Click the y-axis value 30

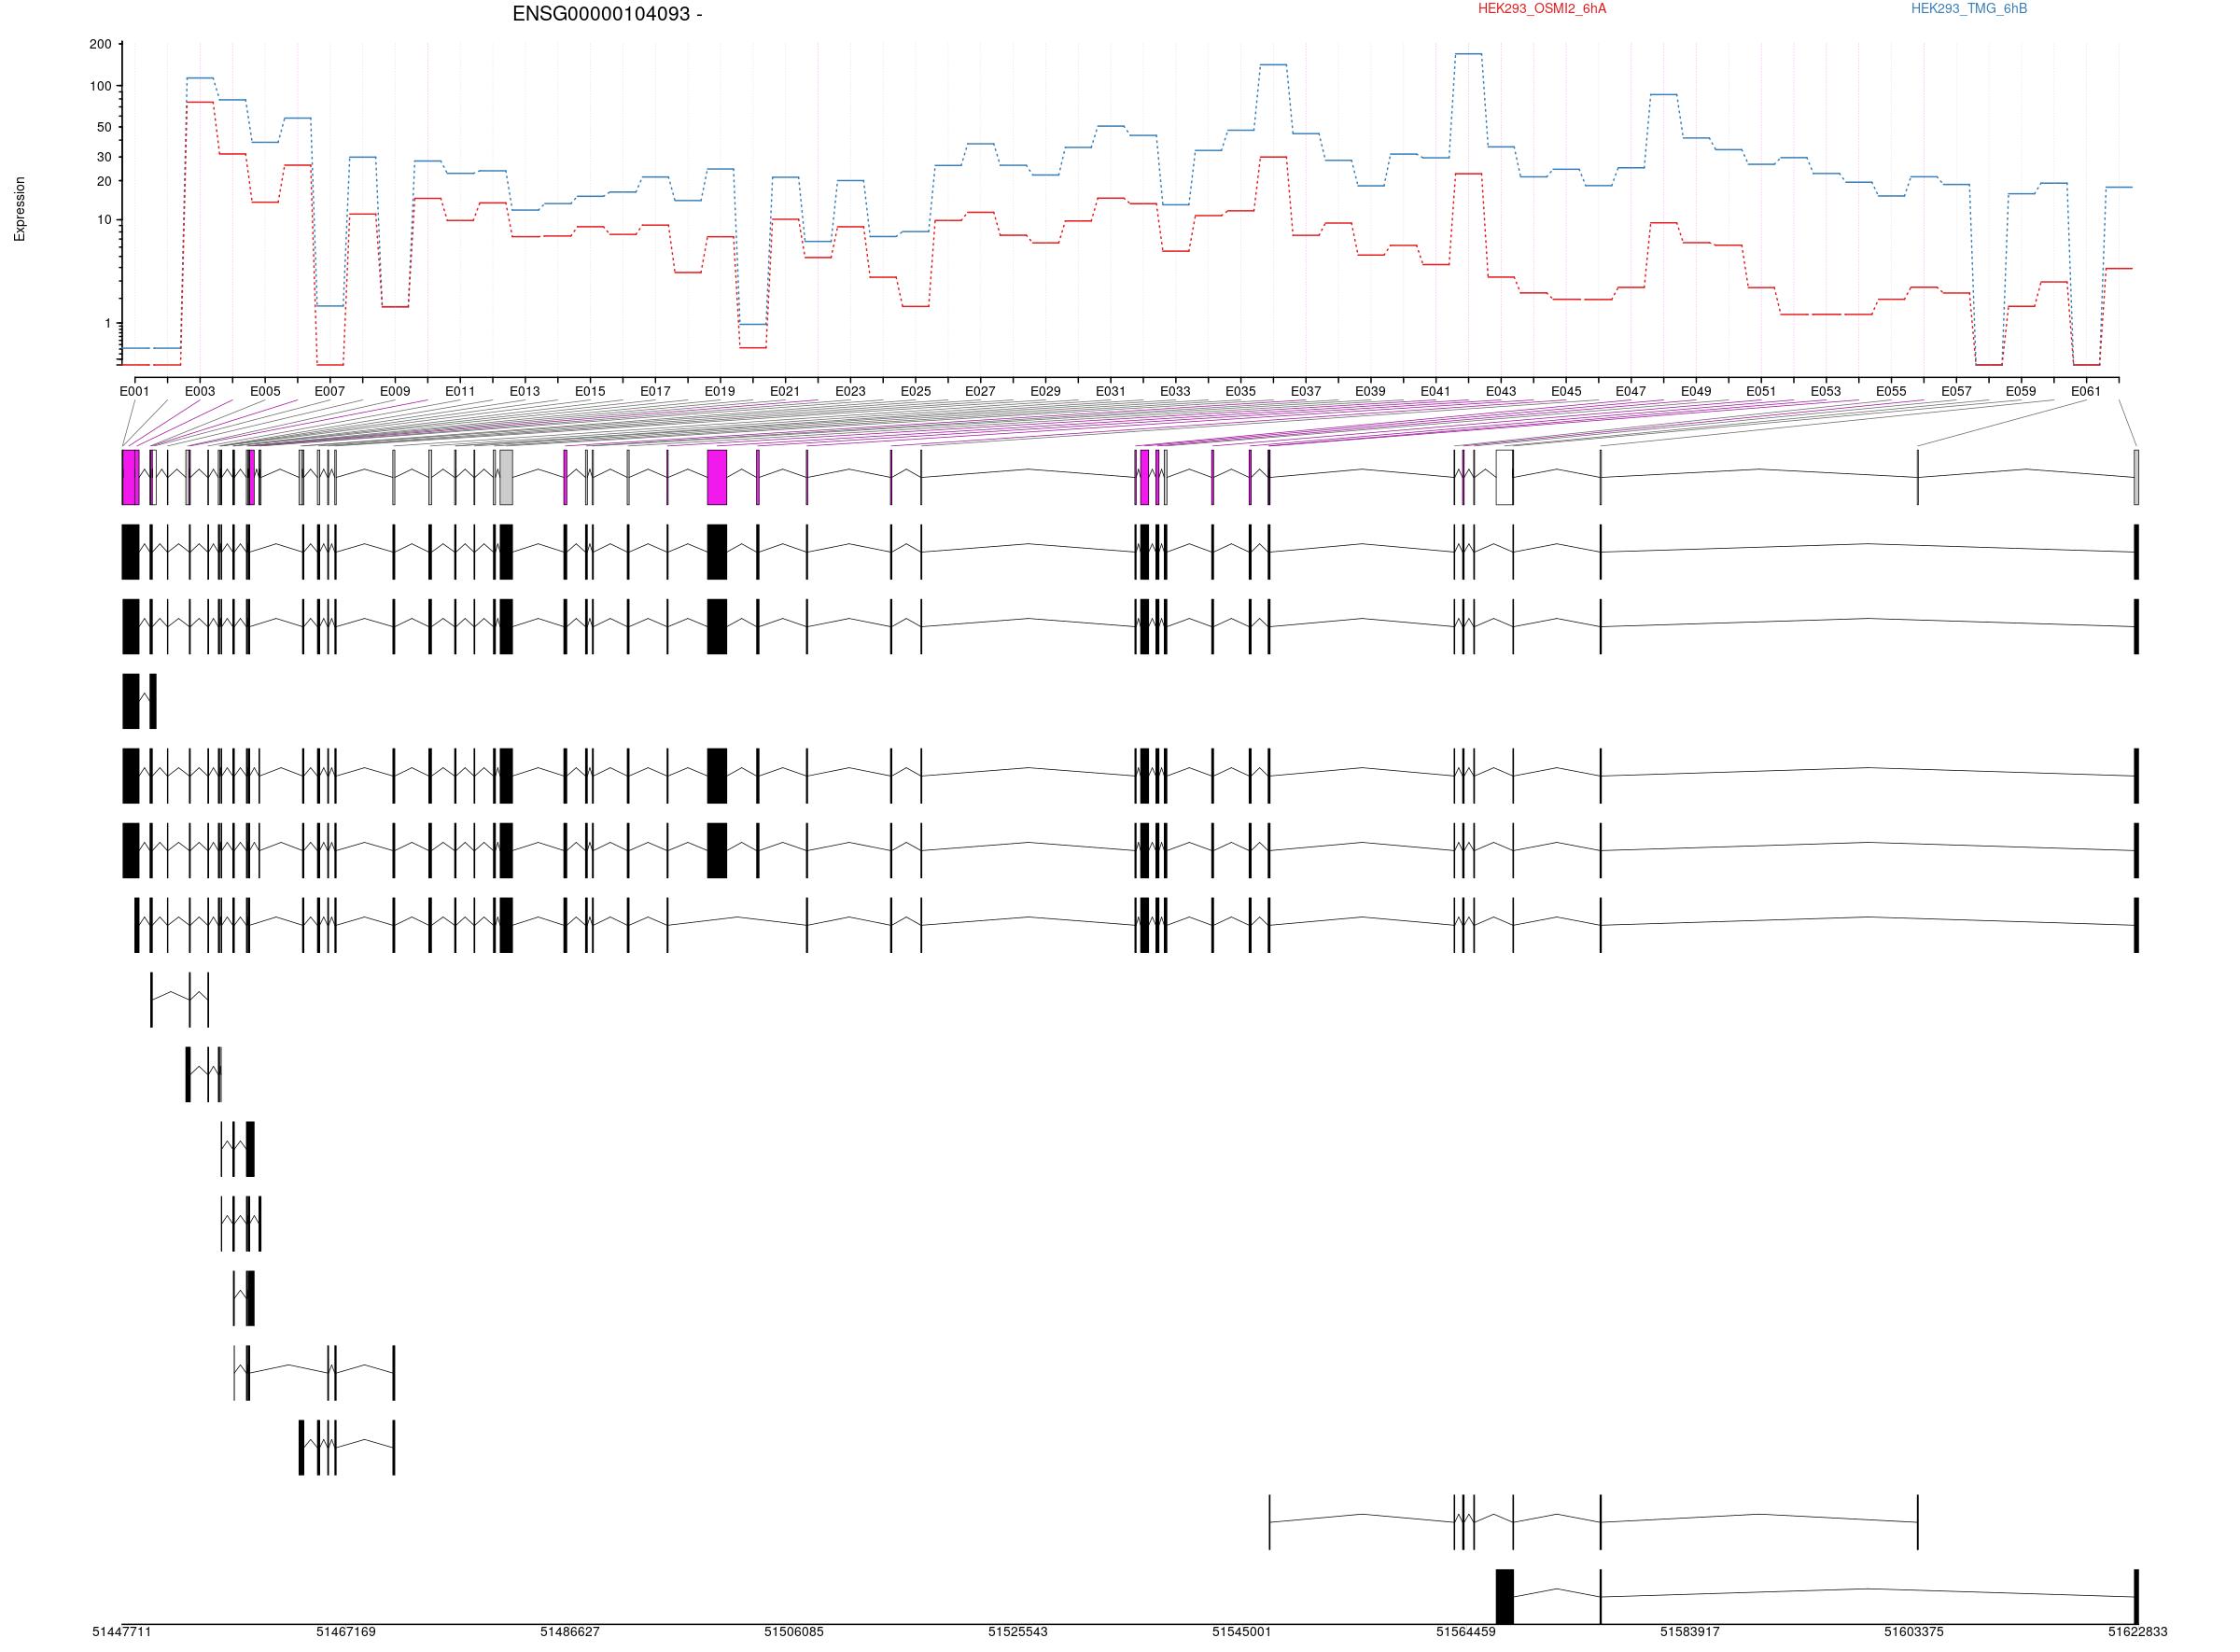[104, 157]
